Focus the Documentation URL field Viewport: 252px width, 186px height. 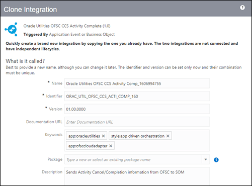point(137,122)
